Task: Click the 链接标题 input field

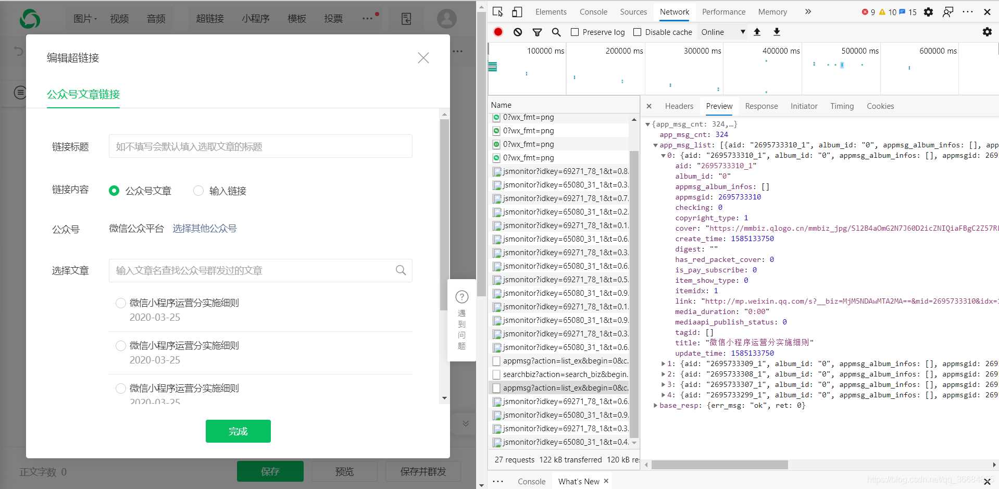Action: click(x=260, y=146)
